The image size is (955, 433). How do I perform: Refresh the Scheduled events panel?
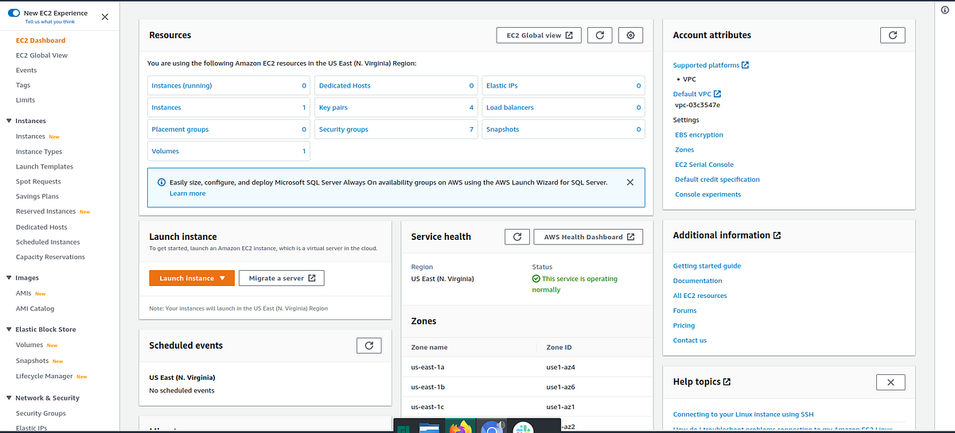pyautogui.click(x=369, y=346)
